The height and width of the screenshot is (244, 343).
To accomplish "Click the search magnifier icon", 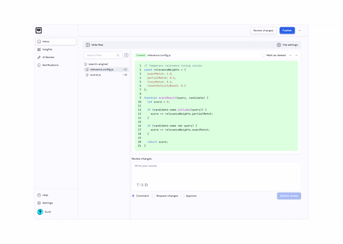I will point(118,55).
